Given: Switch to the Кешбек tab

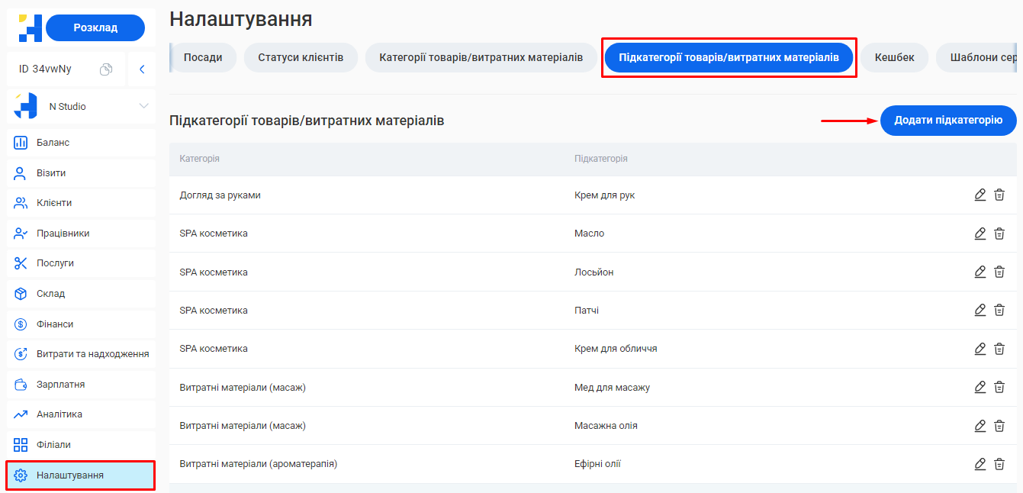Looking at the screenshot, I should coord(896,56).
